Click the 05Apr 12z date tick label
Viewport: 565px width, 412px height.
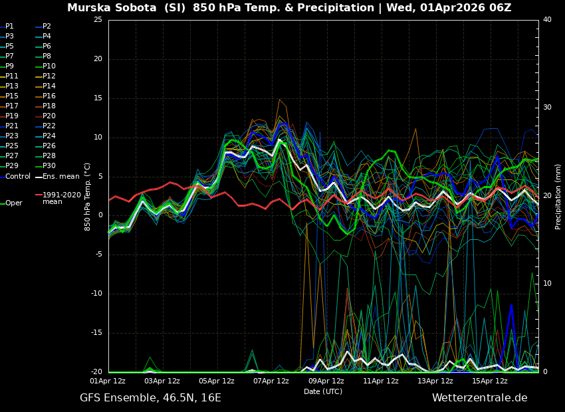point(217,381)
